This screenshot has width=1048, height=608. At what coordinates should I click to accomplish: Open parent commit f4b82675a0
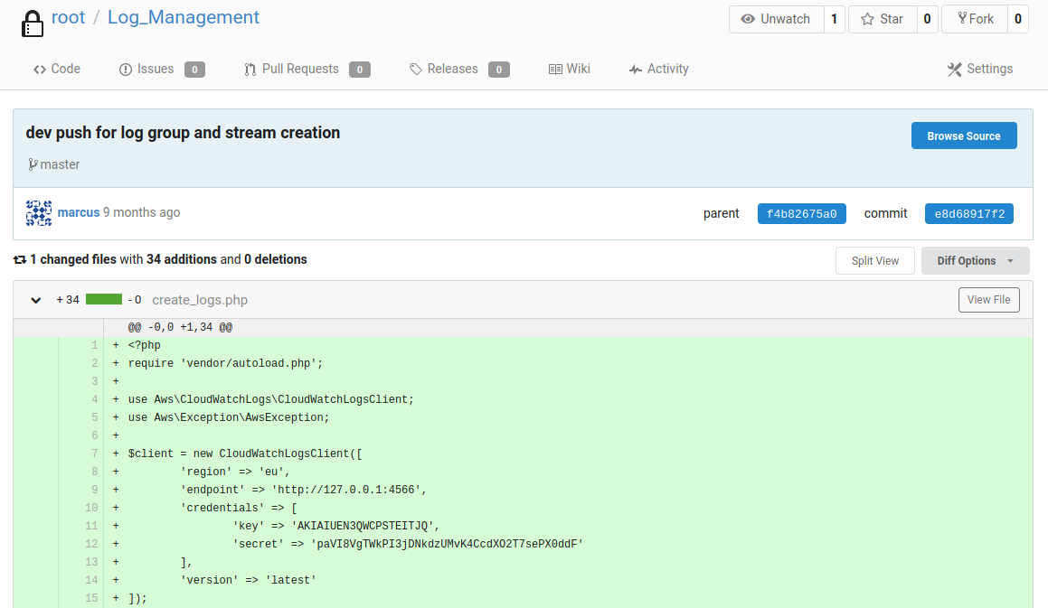(x=801, y=214)
